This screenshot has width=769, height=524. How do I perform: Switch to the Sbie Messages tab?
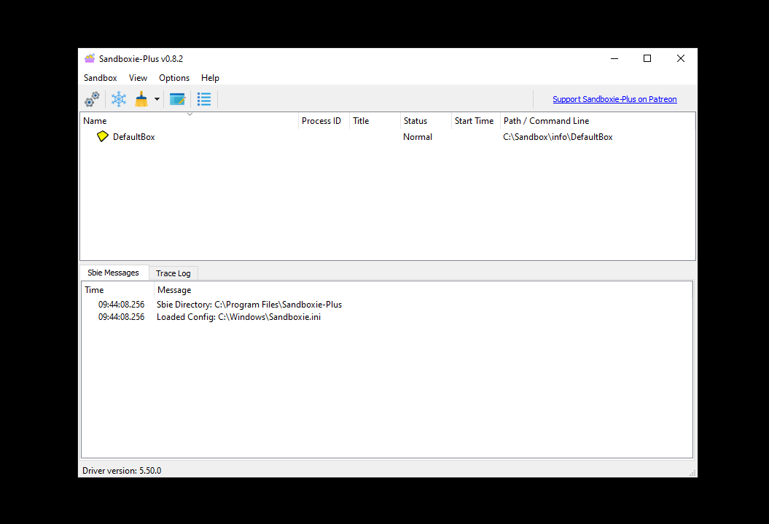[113, 273]
